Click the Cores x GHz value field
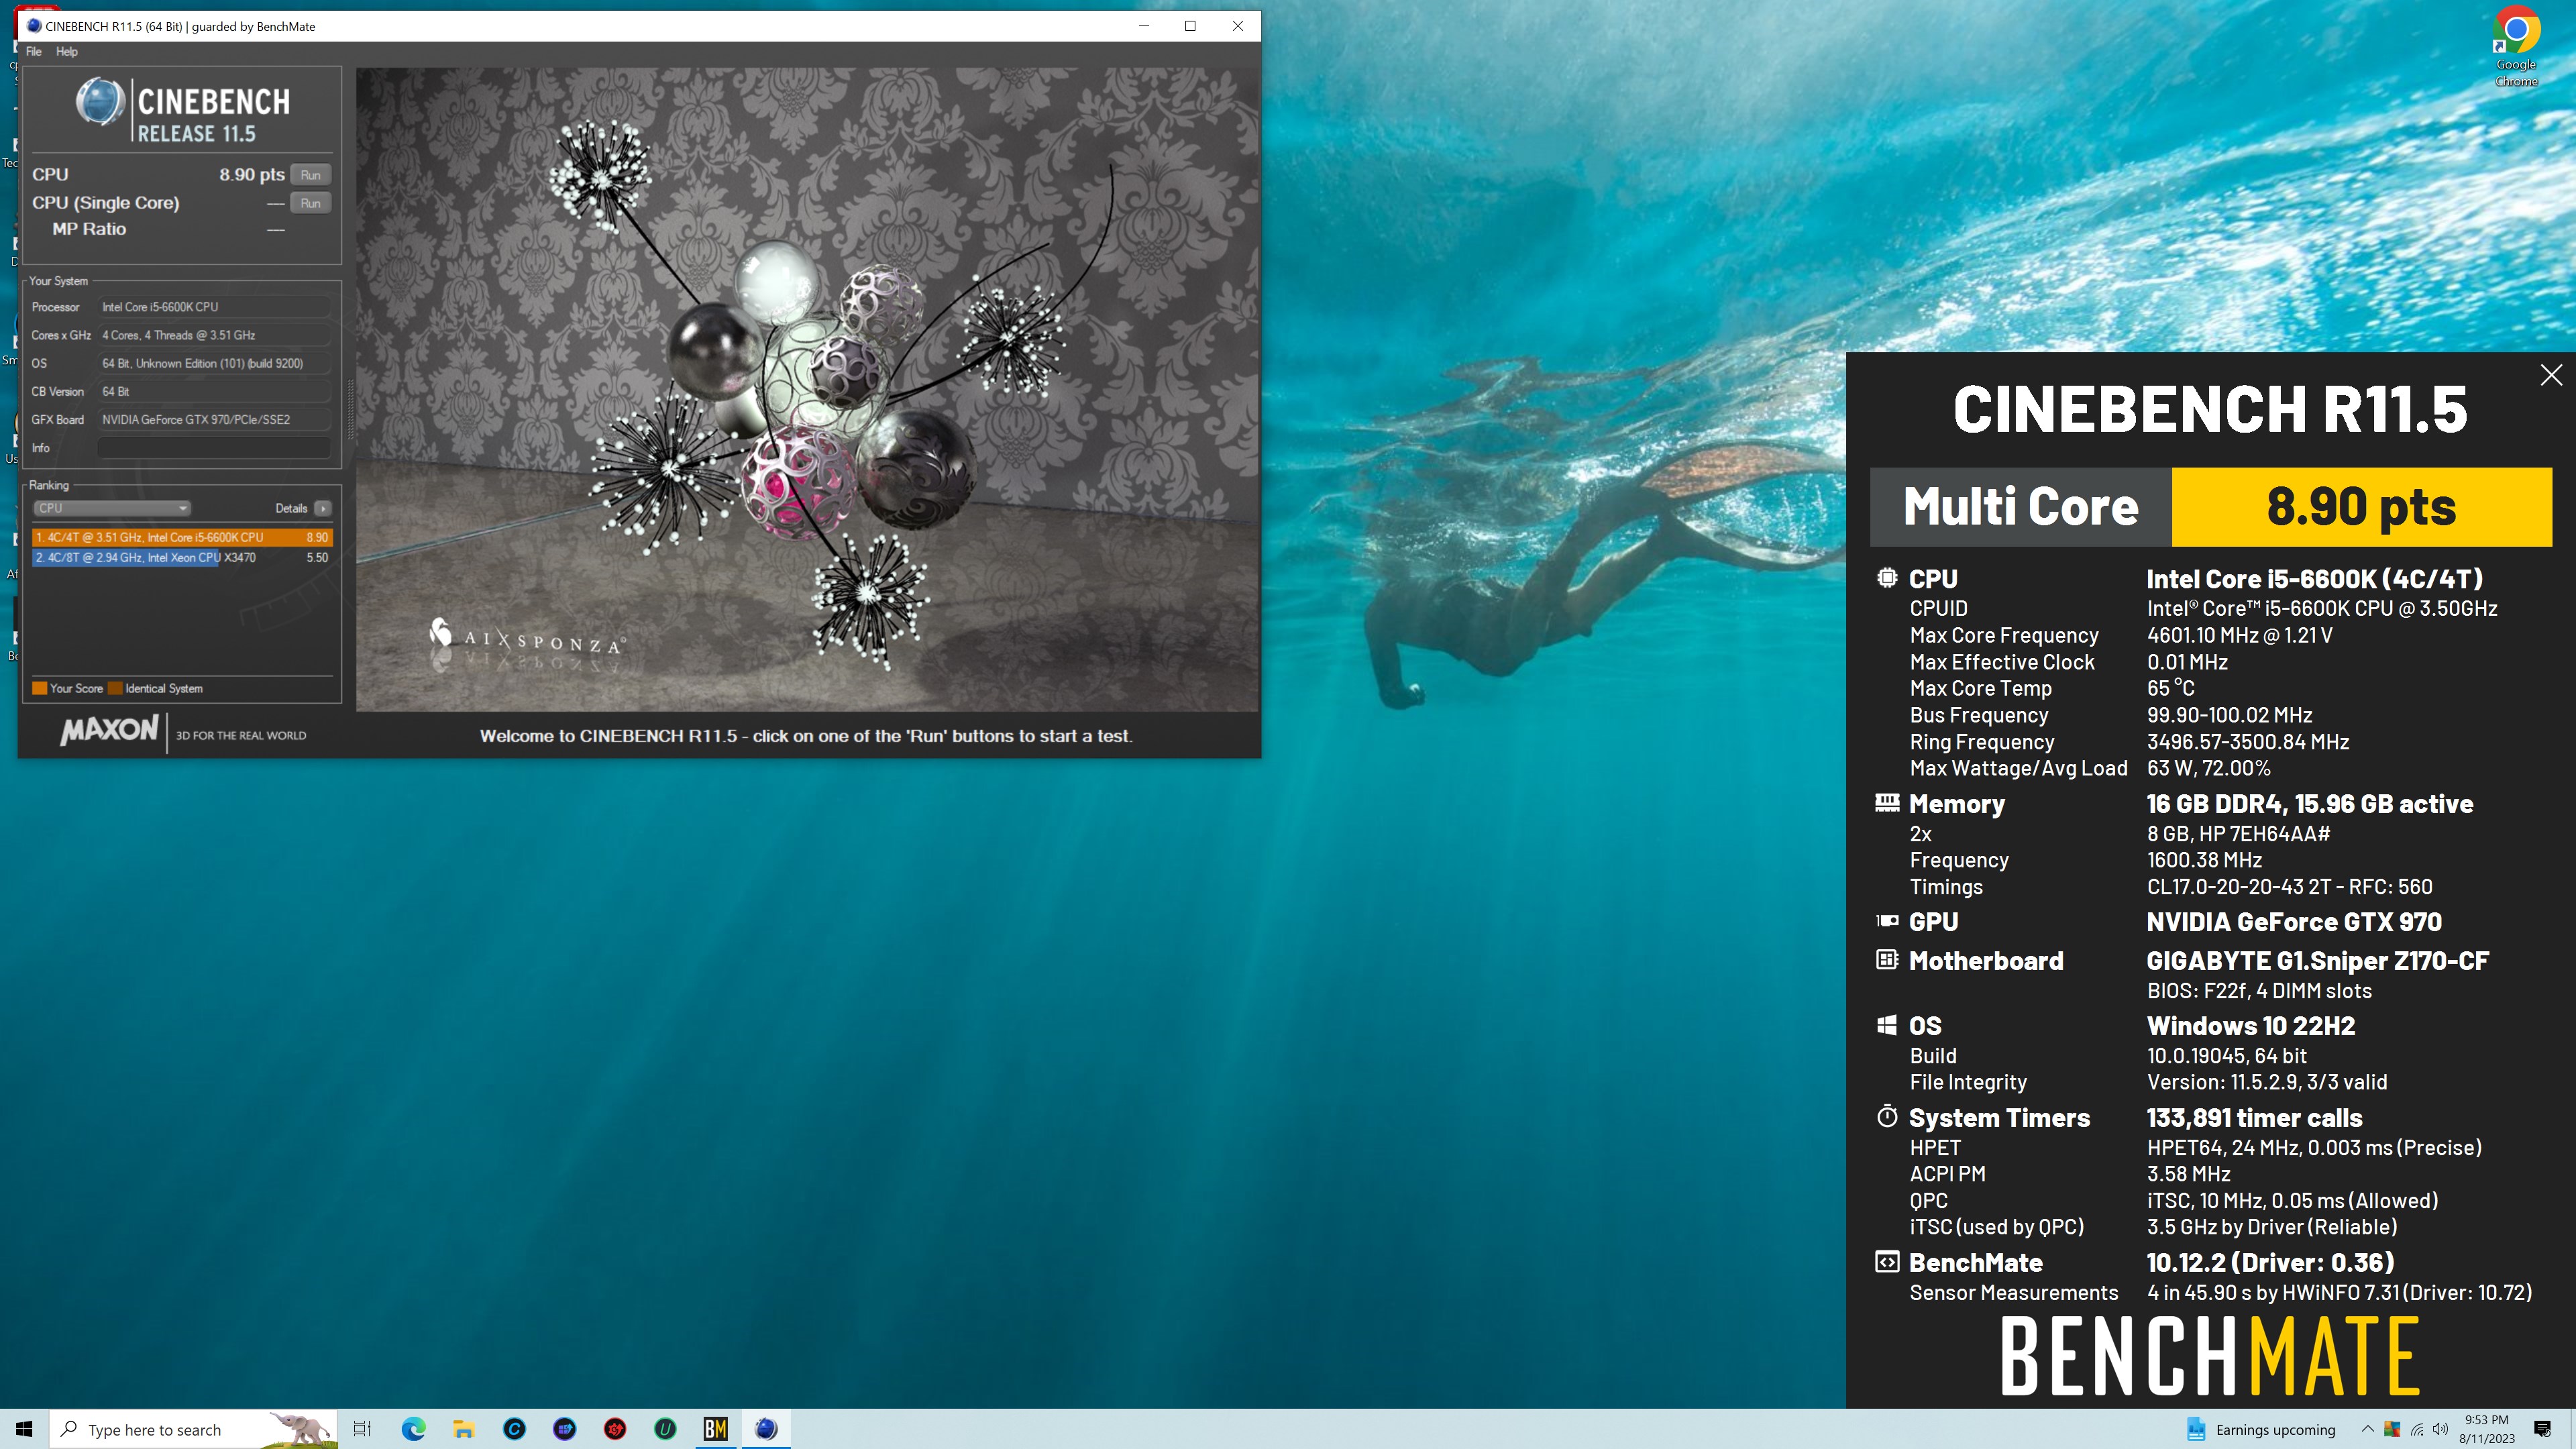The height and width of the screenshot is (1449, 2576). point(213,335)
